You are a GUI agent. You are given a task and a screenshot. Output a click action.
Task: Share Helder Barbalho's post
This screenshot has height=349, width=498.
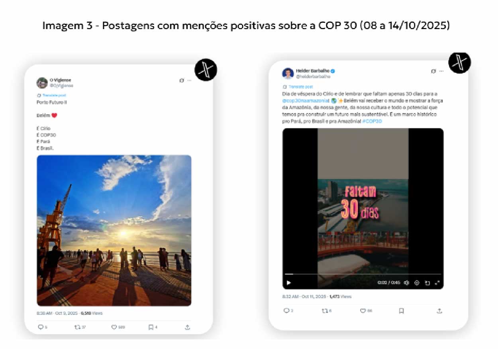(439, 311)
